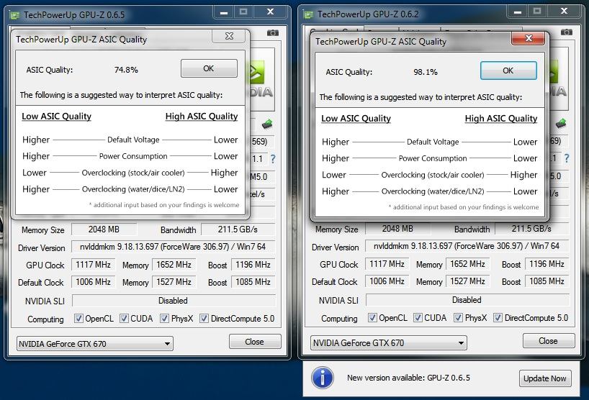
Task: Click Update Now to get GPU-Z 0.6.5
Action: (x=545, y=378)
